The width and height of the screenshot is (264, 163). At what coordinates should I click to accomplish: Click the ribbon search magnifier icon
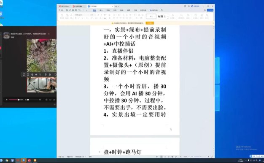point(162,10)
